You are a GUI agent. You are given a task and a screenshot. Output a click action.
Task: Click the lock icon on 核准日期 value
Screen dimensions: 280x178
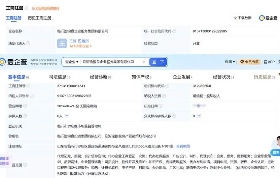tap(199, 106)
